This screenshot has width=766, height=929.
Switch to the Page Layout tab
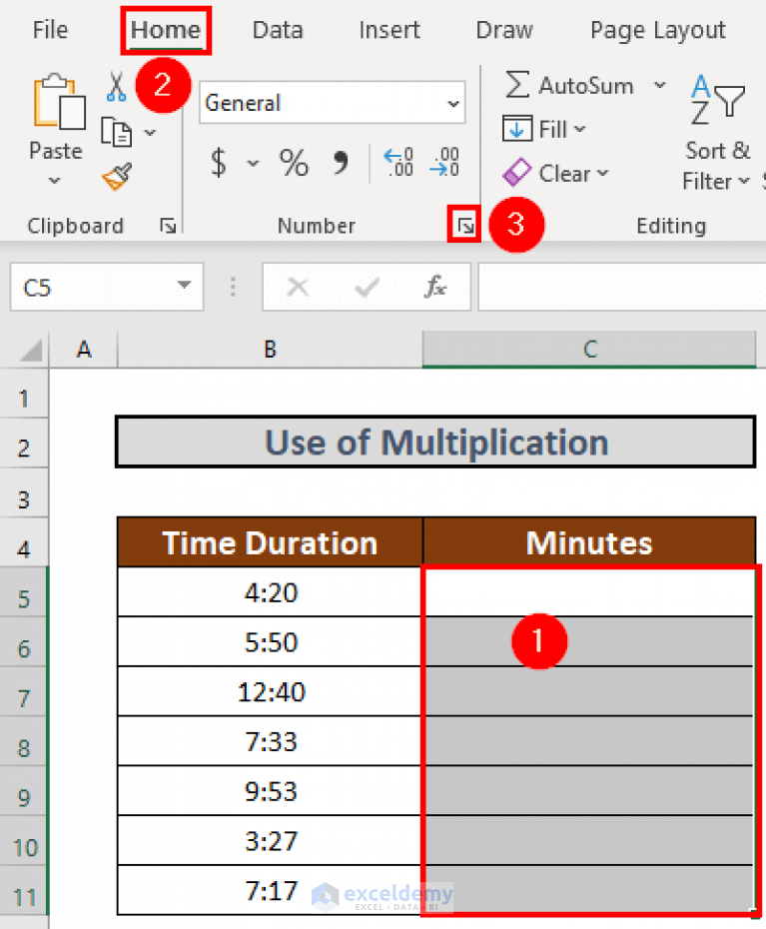pyautogui.click(x=657, y=30)
